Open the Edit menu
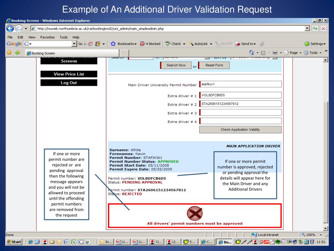 point(21,37)
